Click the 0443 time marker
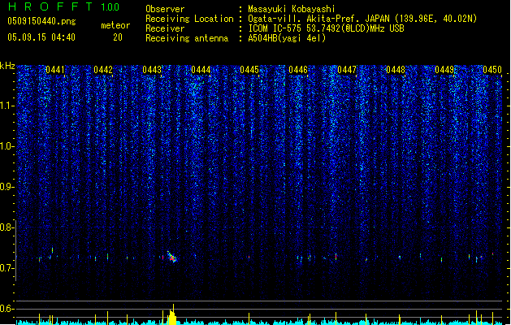Image resolution: width=511 pixels, height=325 pixels. point(152,70)
